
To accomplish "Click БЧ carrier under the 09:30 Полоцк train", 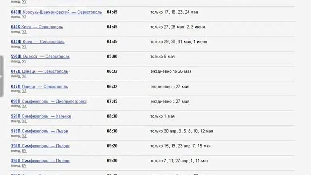I will [x=24, y=166].
